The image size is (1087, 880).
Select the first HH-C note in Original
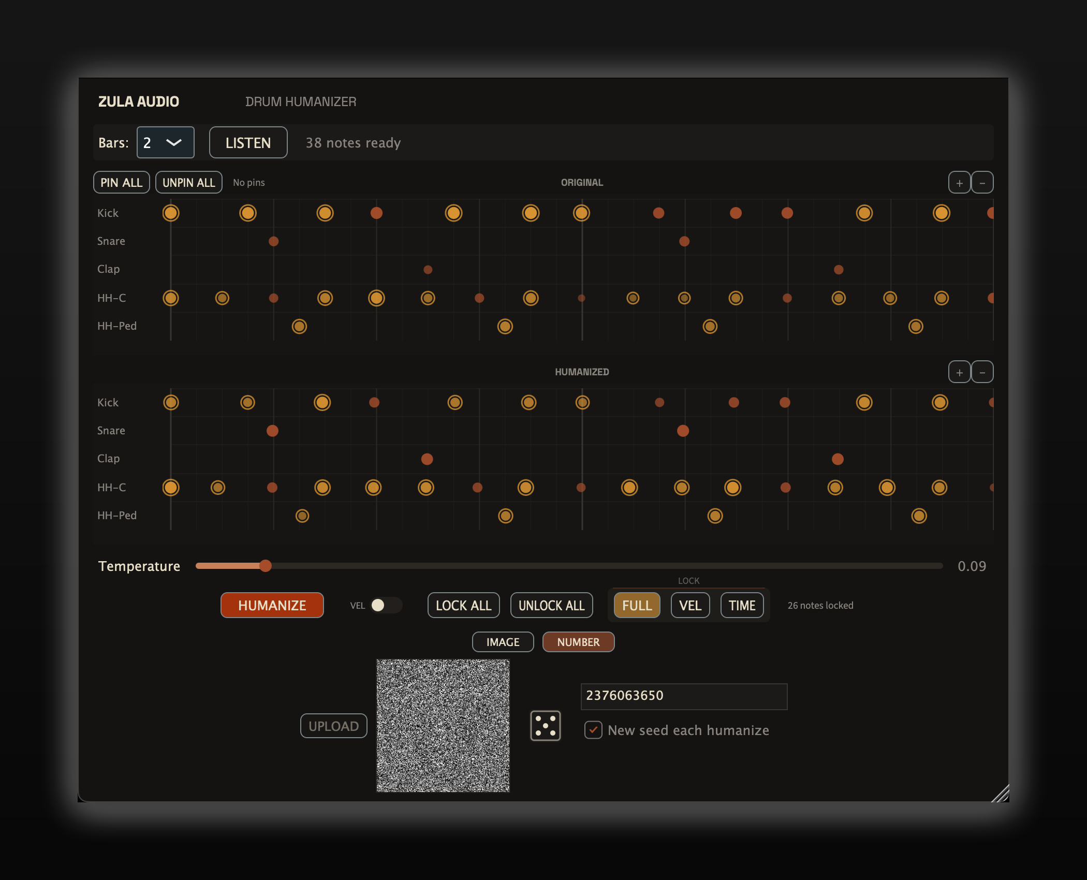[x=171, y=298]
